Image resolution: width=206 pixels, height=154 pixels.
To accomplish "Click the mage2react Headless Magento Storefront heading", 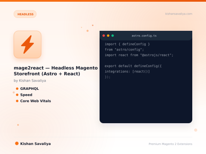I will tap(56, 71).
